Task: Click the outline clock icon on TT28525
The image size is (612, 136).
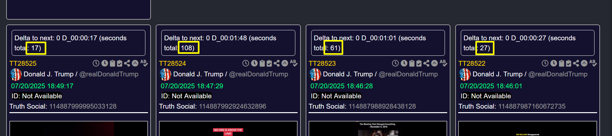Action: pyautogui.click(x=96, y=63)
